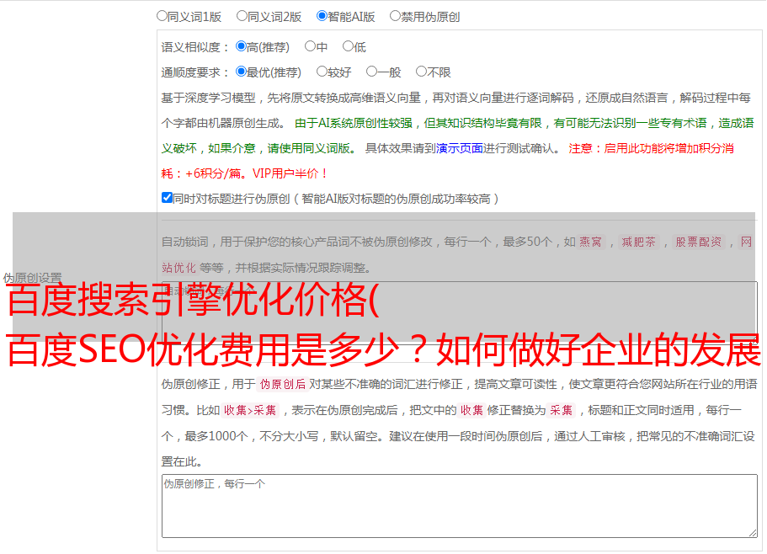Set 通顺度要求 to 不限
Screen dimensions: 767x554
click(421, 72)
